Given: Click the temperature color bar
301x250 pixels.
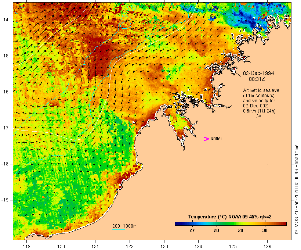Looking at the screenshot, I should click(x=231, y=224).
